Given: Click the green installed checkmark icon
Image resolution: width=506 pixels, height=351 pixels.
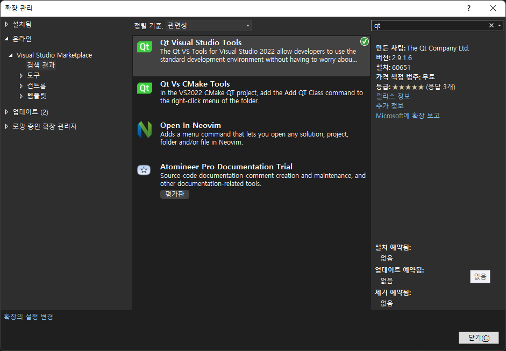Looking at the screenshot, I should [365, 41].
